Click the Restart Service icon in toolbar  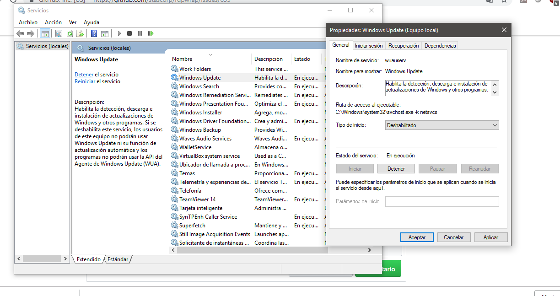151,33
